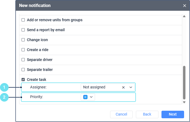This screenshot has width=190, height=122.
Task: Toggle the Separate driver checkbox
Action: point(23,60)
